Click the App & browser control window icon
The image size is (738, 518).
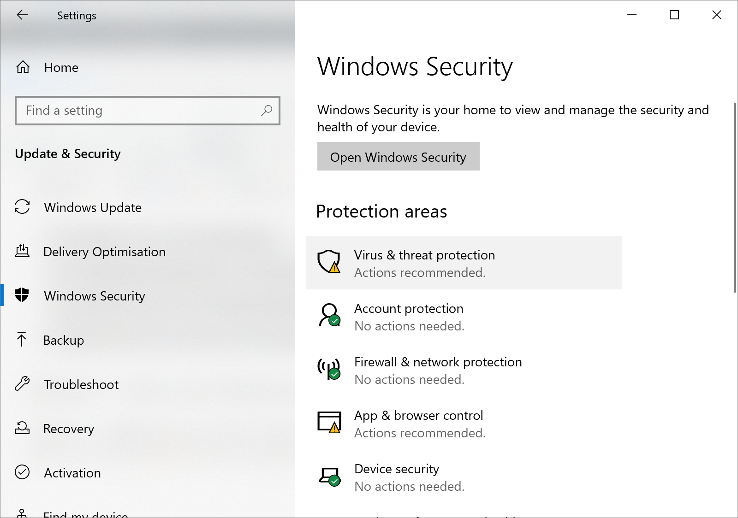tap(329, 422)
